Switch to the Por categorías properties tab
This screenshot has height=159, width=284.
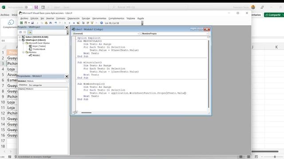coord(35,85)
